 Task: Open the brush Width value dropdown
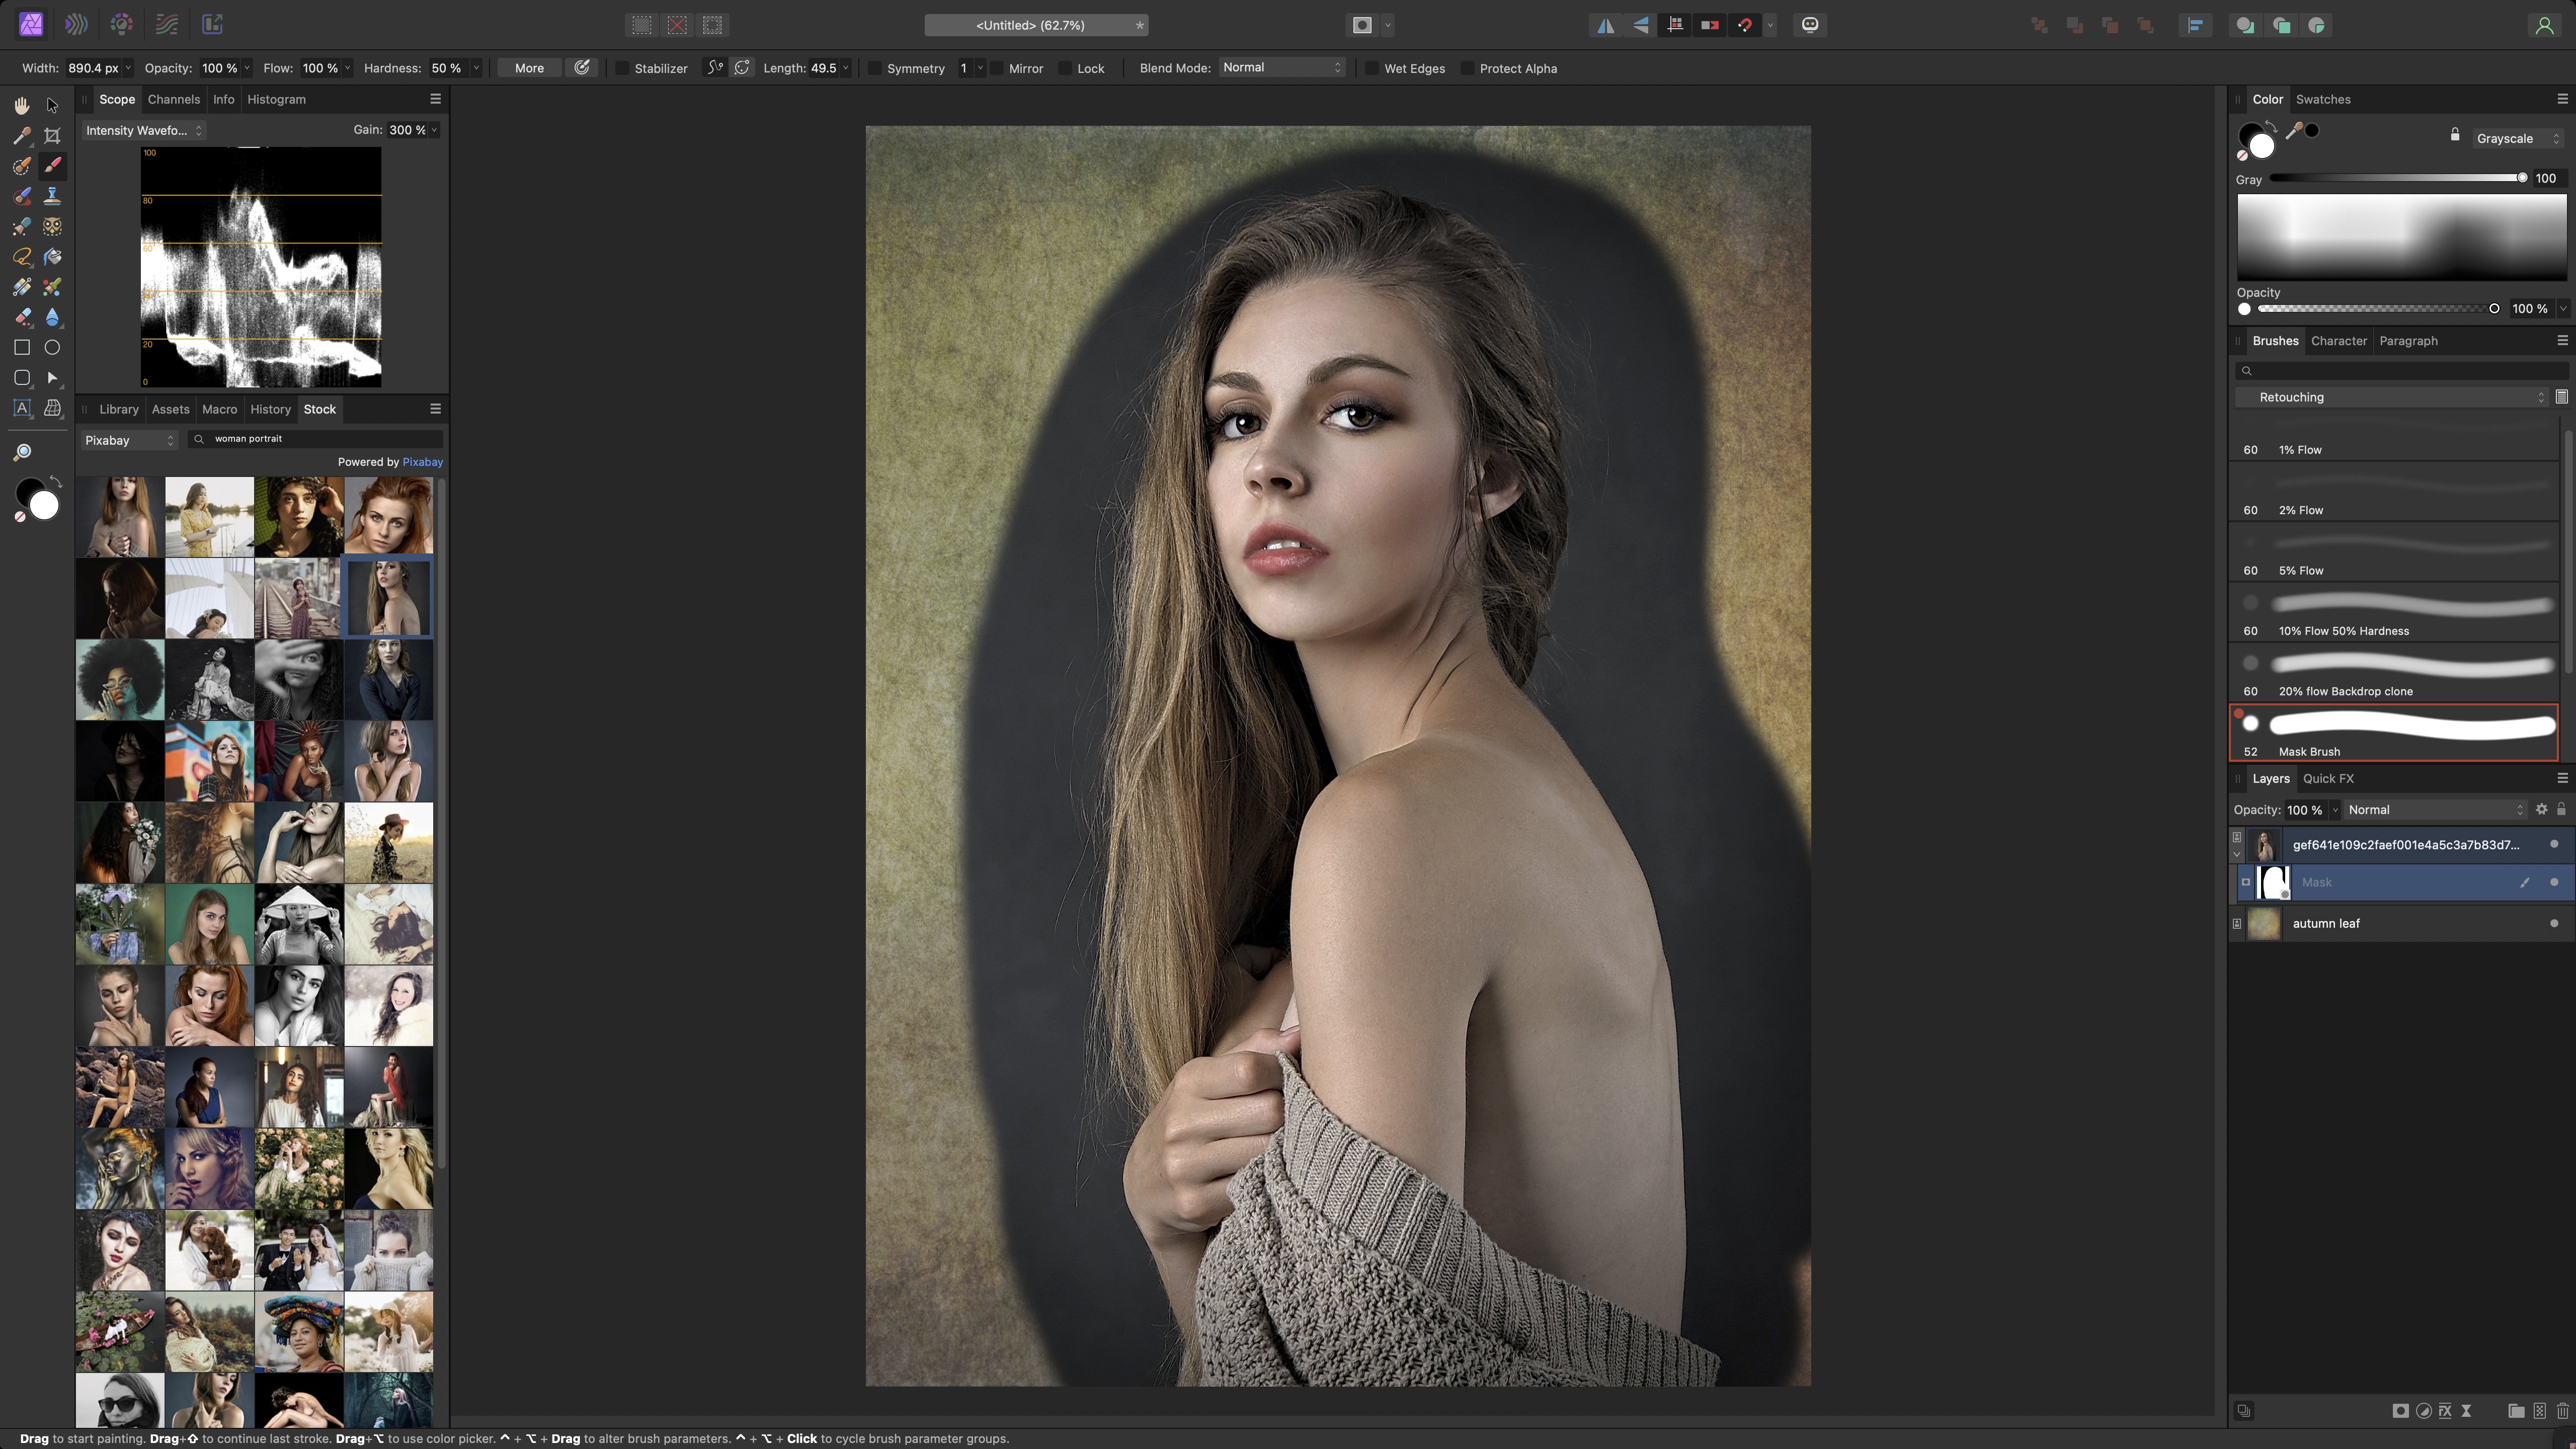point(127,68)
